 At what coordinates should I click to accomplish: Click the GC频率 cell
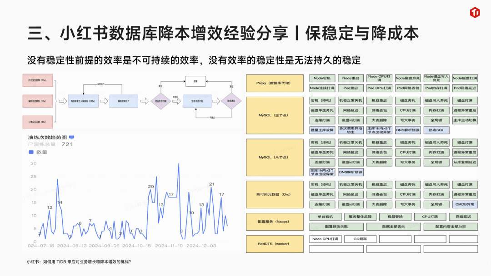[360, 239]
